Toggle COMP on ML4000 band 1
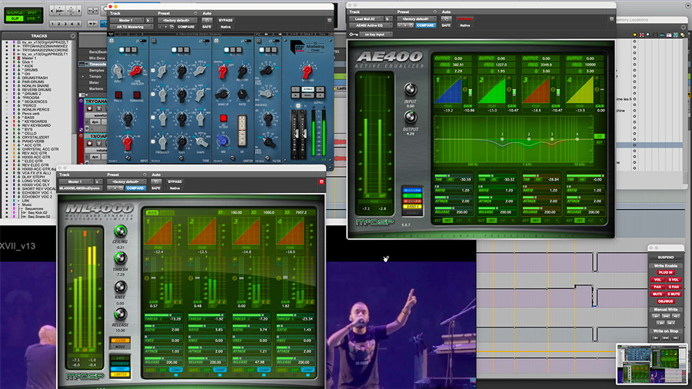This screenshot has width=692, height=389. 176,370
